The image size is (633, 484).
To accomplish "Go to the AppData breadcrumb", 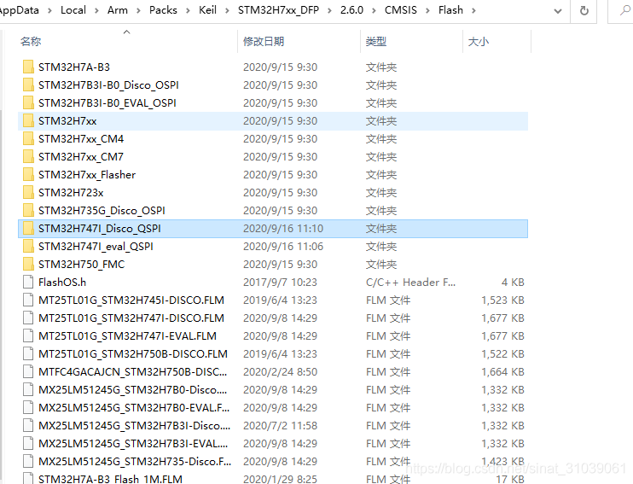I will click(x=19, y=10).
